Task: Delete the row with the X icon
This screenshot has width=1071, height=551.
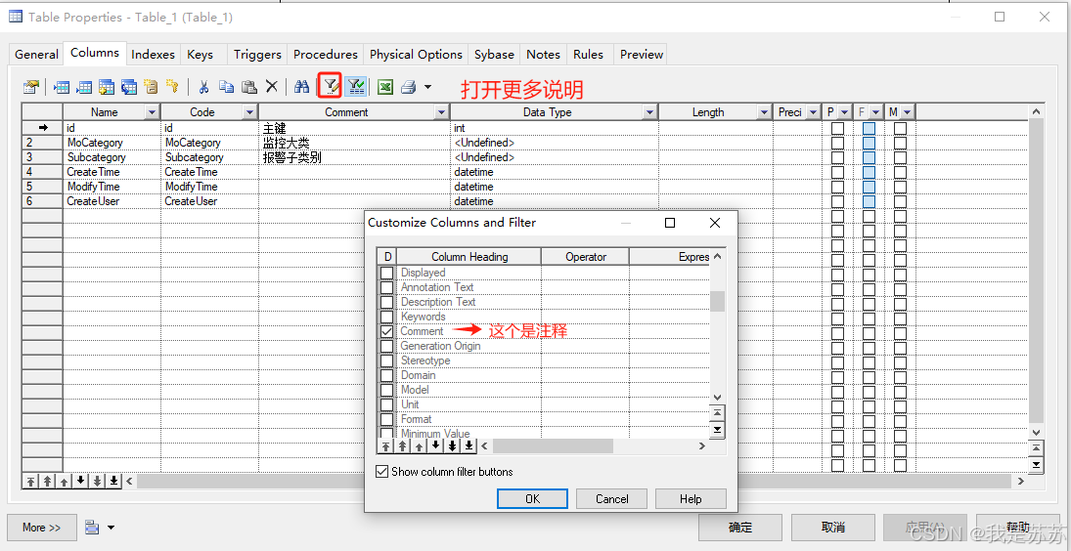Action: (272, 87)
